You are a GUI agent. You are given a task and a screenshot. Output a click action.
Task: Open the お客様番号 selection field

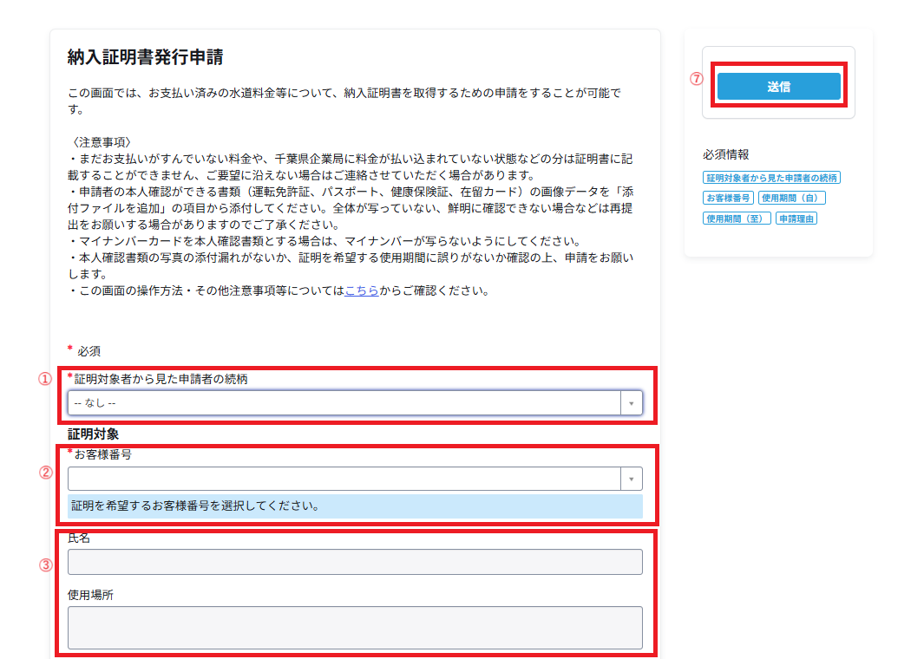(344, 479)
